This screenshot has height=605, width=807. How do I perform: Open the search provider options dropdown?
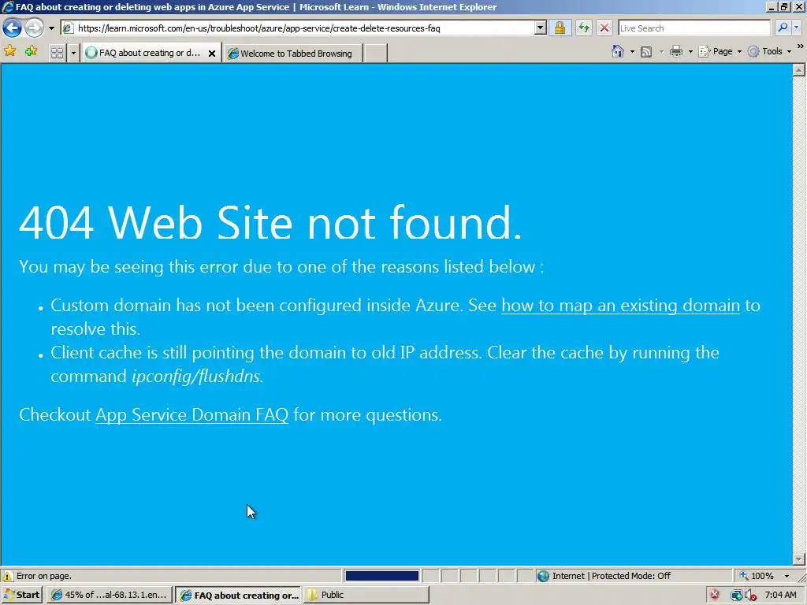pyautogui.click(x=797, y=28)
